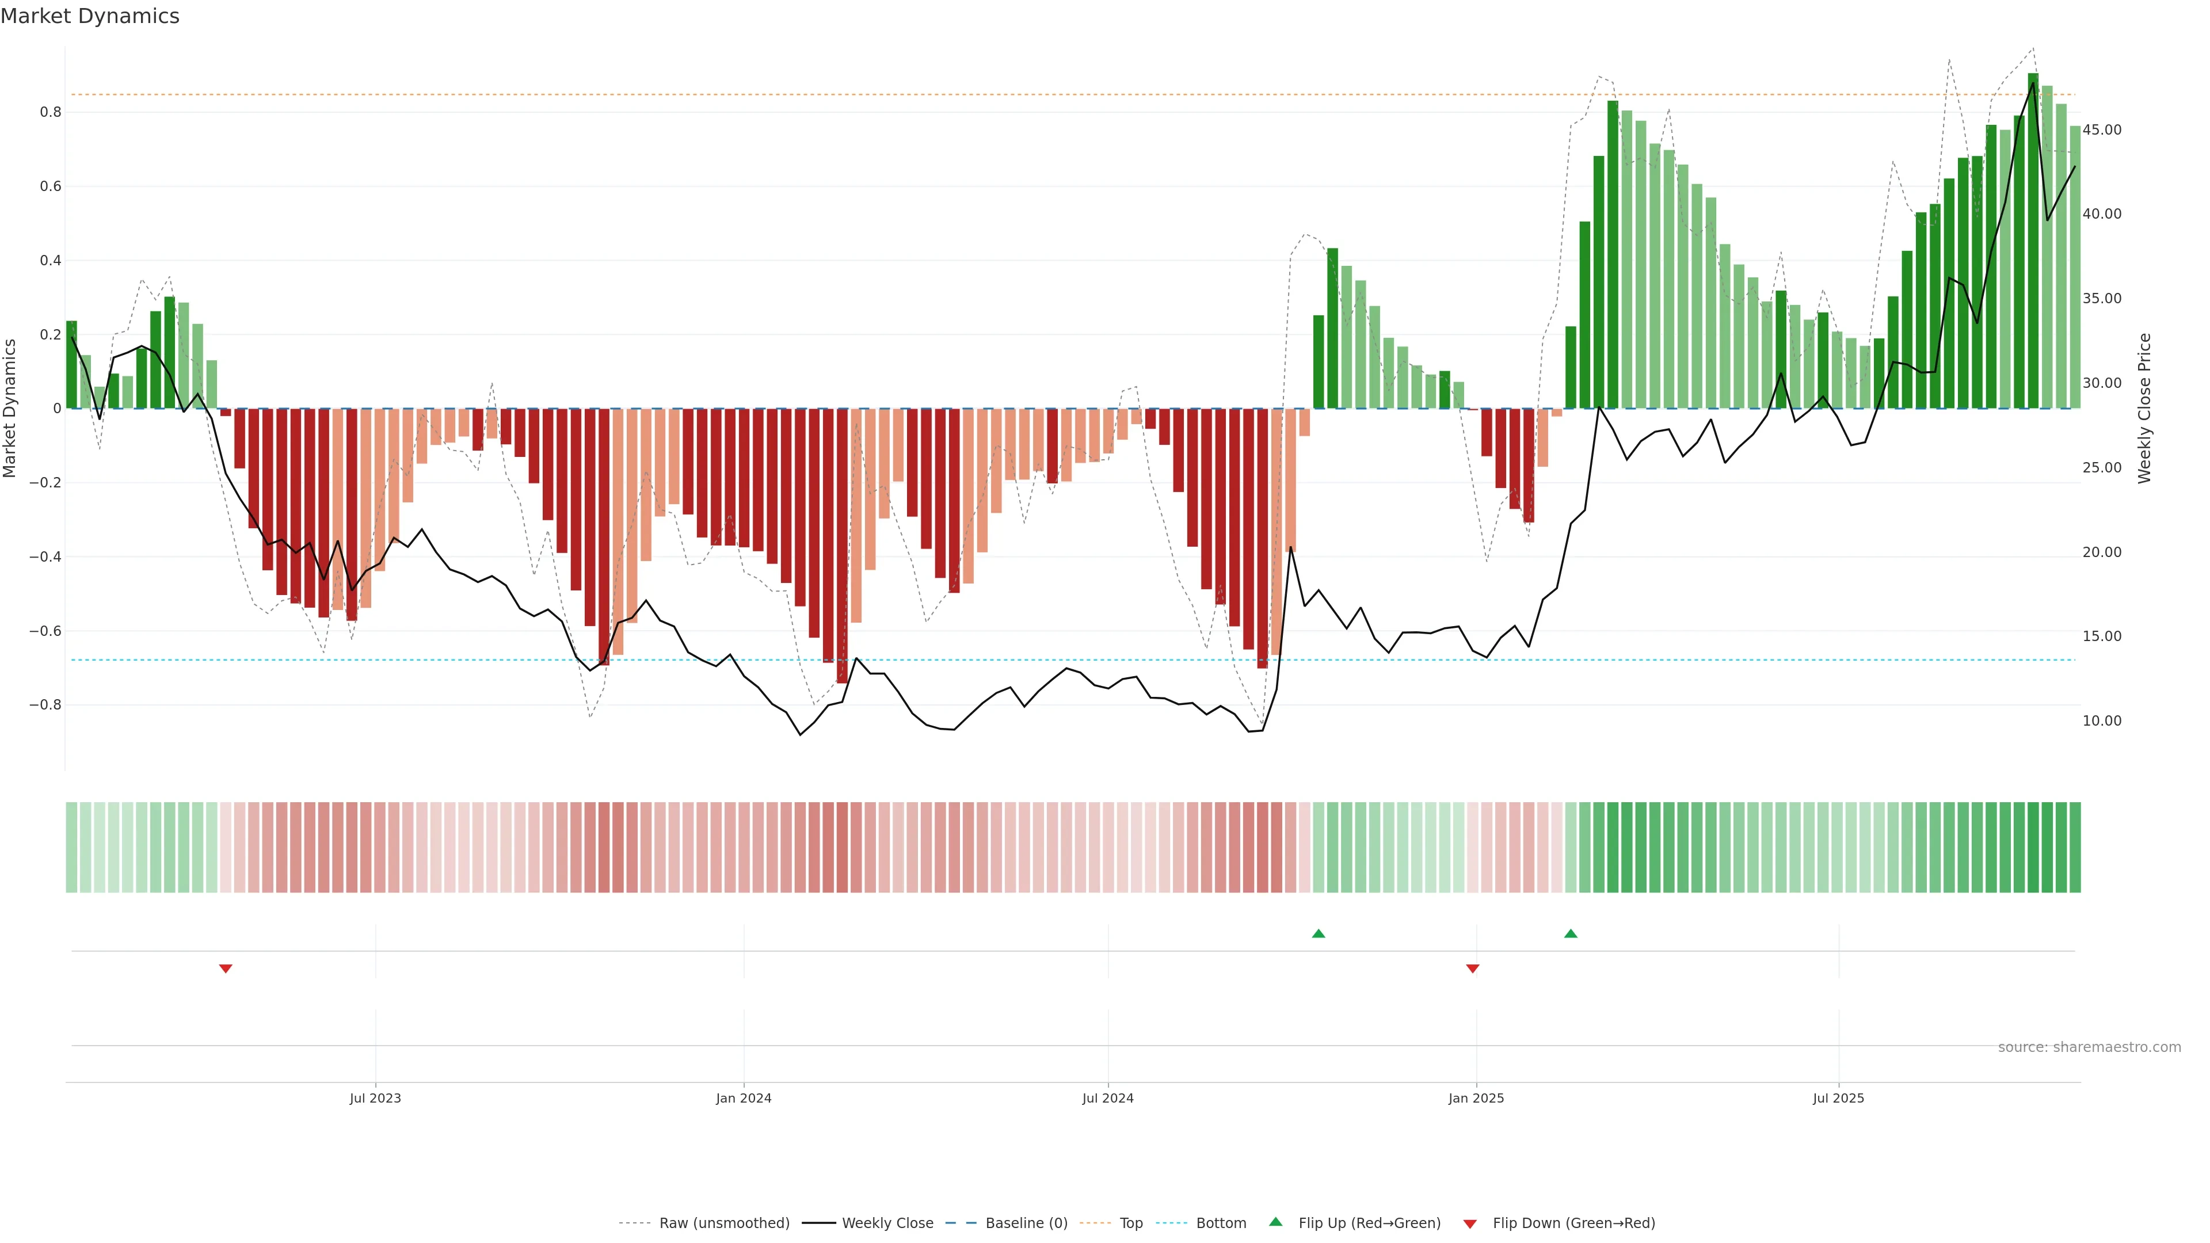Image resolution: width=2210 pixels, height=1243 pixels.
Task: Click the green flip-up marker after Jan 2025
Action: point(1571,933)
